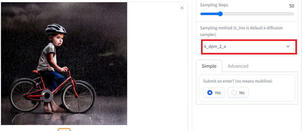The width and height of the screenshot is (302, 131).
Task: Click the k_dpm_2_a text in the combo box
Action: (215, 47)
